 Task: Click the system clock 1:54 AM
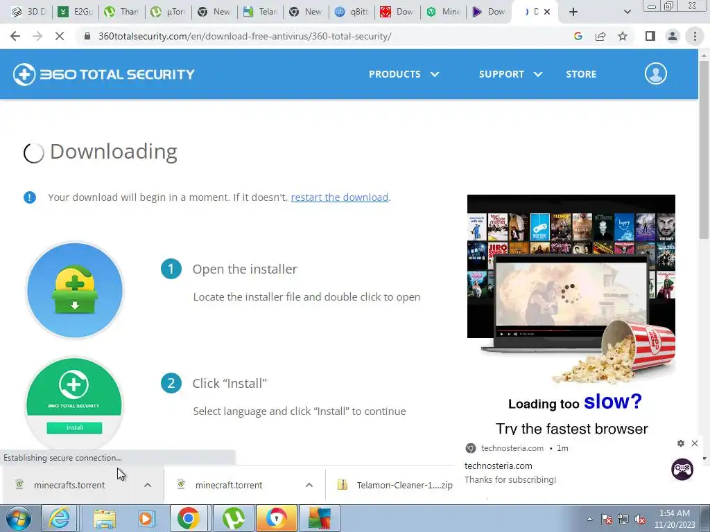pos(674,513)
